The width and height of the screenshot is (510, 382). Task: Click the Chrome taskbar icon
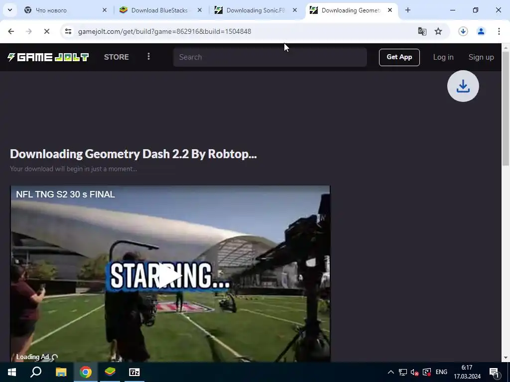coord(86,372)
